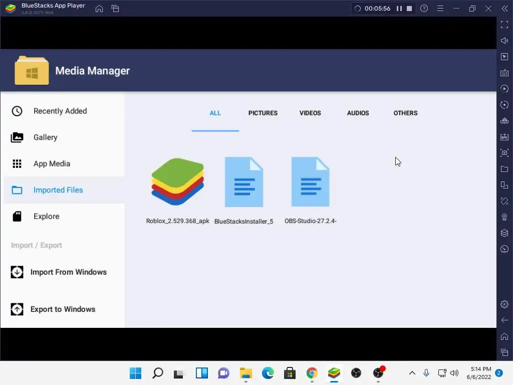513x385 pixels.
Task: Open the Explore section
Action: (47, 217)
